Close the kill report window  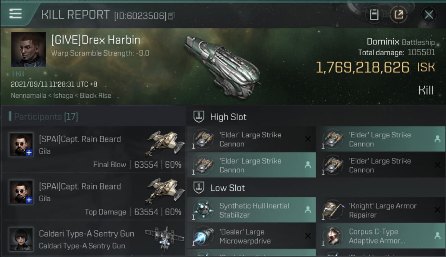429,15
